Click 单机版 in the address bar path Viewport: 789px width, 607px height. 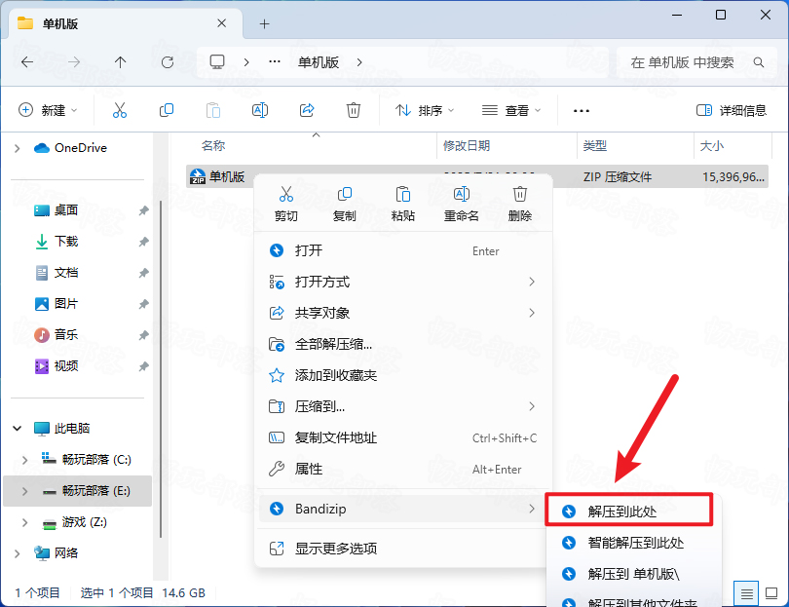coord(319,62)
